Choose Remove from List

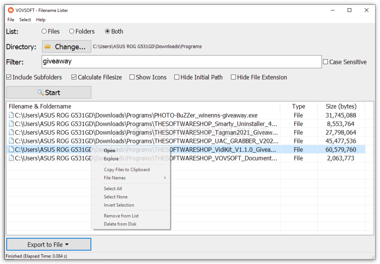(121, 215)
